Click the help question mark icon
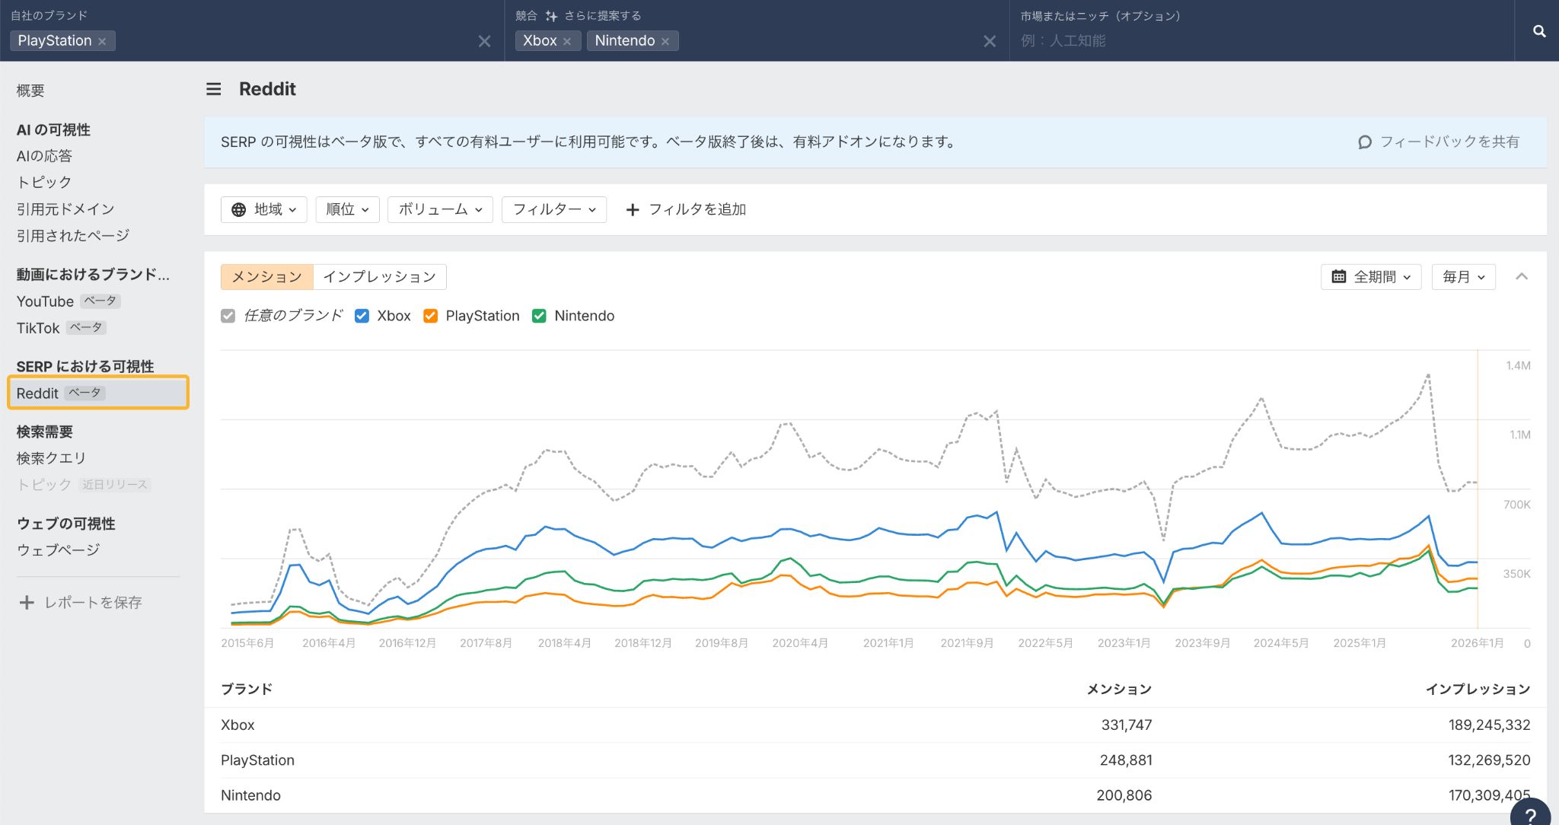1559x825 pixels. 1530,816
